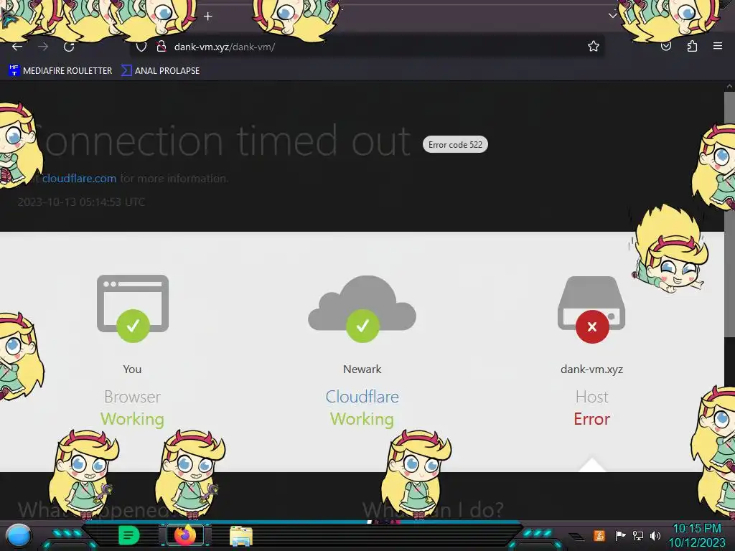Screen dimensions: 735x551
Task: Reload the page with the refresh icon
Action: pyautogui.click(x=69, y=47)
